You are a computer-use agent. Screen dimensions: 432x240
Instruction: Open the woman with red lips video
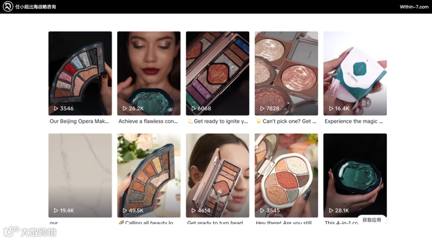pyautogui.click(x=149, y=73)
